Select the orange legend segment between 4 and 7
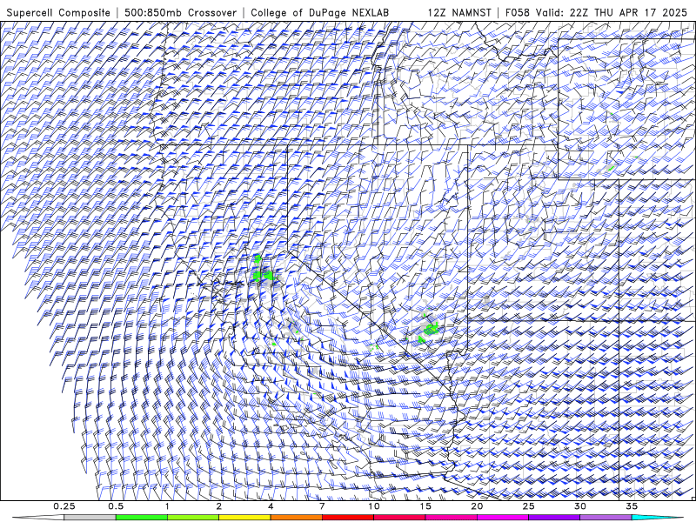The height and width of the screenshot is (522, 696). pyautogui.click(x=296, y=518)
